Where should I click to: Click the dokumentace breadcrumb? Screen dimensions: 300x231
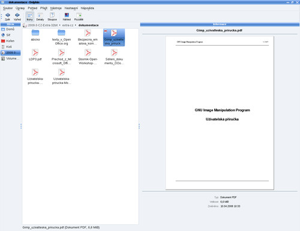coord(88,25)
